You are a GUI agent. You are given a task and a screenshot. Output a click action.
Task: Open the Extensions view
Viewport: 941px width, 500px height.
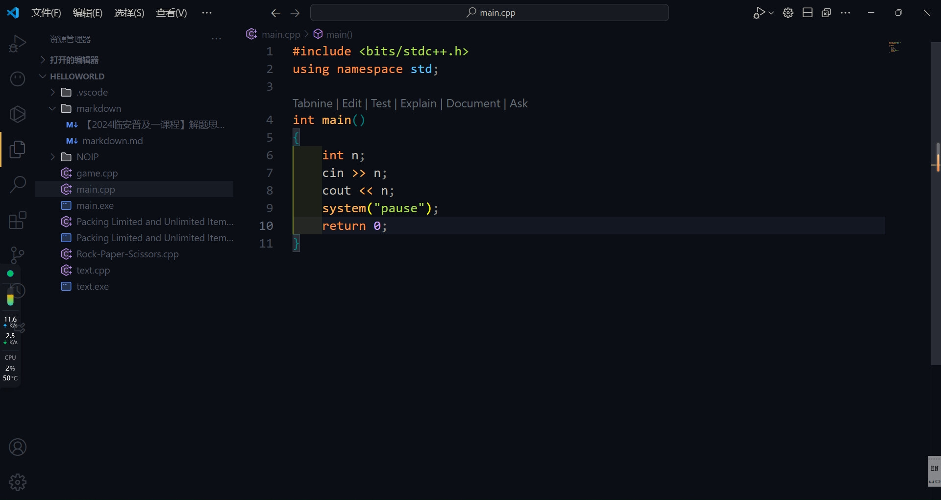(x=18, y=220)
